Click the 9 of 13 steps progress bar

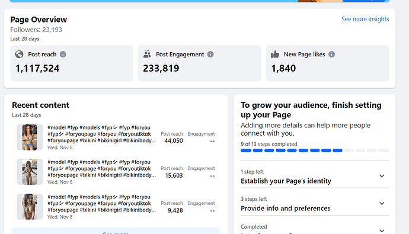coord(315,150)
